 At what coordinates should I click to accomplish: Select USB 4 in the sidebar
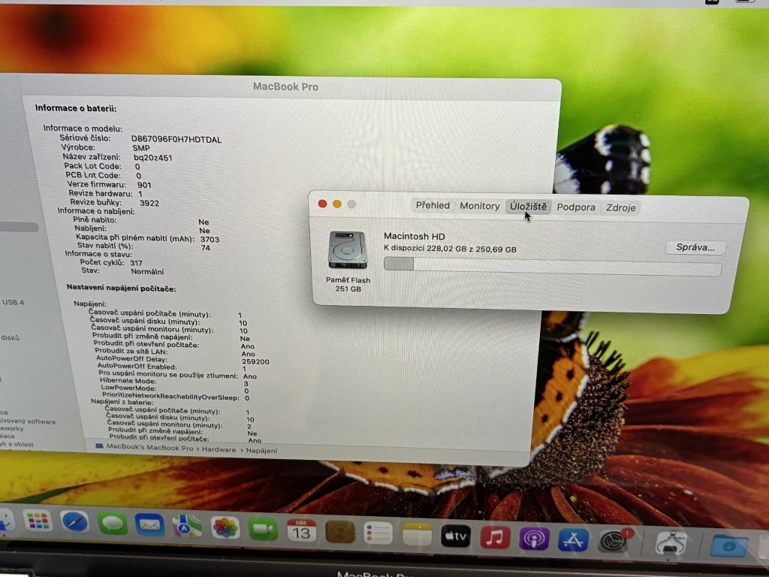(x=14, y=302)
